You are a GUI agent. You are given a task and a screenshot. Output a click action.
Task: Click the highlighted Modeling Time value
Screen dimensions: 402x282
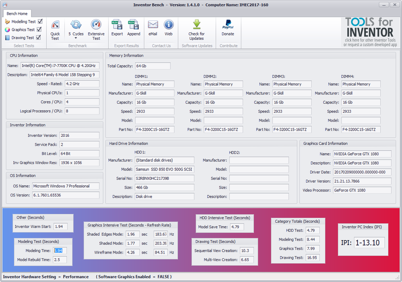tap(60, 251)
